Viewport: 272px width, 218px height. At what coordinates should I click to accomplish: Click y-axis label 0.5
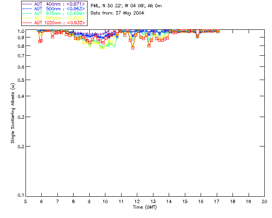pos(21,80)
